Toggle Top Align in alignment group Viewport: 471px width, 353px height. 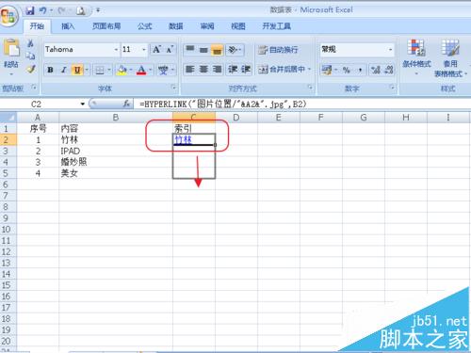(190, 50)
